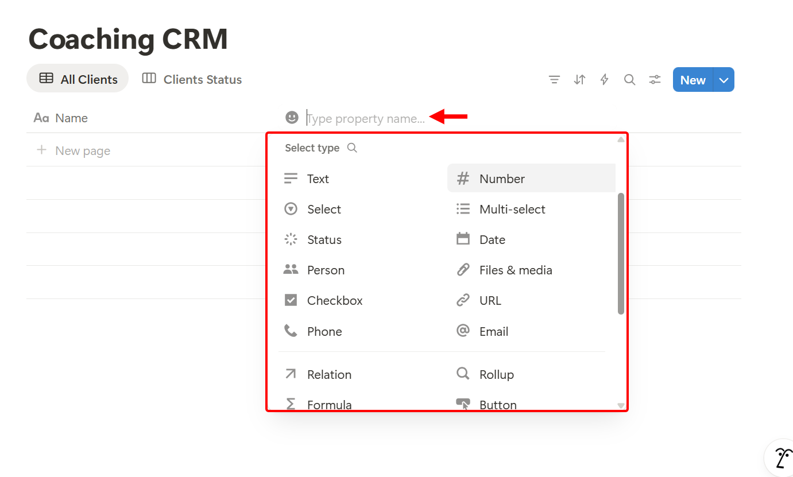Choose the Files & media property type
Image resolution: width=793 pixels, height=477 pixels.
[515, 270]
